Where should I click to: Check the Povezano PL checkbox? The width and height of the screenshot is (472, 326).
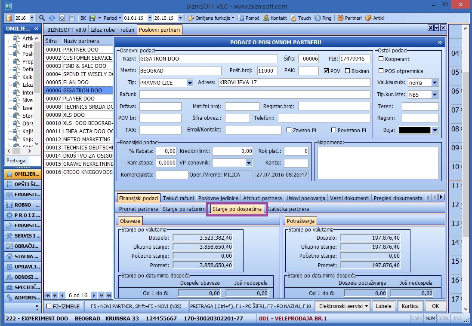point(333,130)
